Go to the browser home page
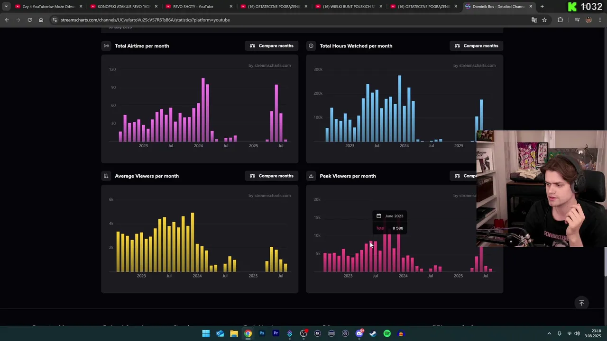The width and height of the screenshot is (607, 341). 41,20
